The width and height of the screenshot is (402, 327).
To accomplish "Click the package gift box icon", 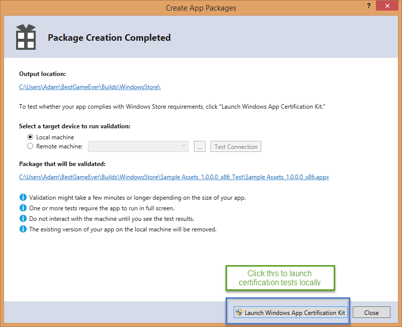I will [x=26, y=37].
